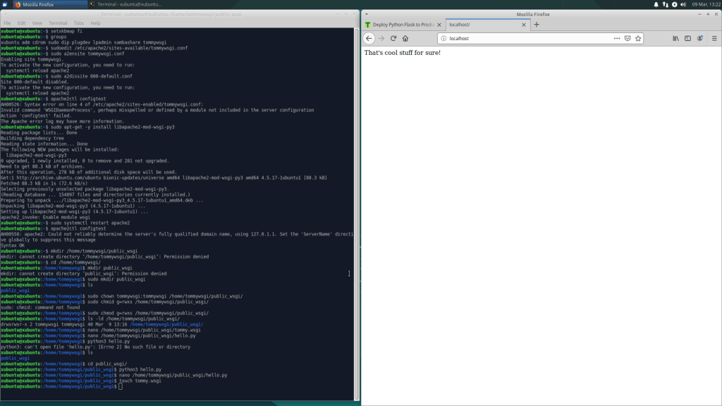This screenshot has height=406, width=722.
Task: Go to Firefox home page icon
Action: click(405, 38)
